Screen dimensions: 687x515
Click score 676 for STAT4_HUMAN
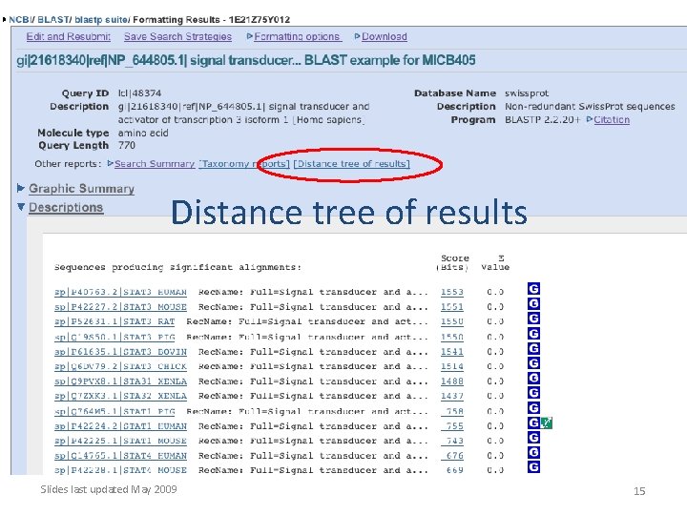452,456
